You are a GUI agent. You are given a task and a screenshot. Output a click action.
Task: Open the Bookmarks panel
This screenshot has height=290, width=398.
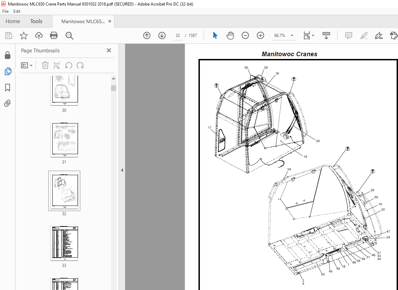point(8,88)
